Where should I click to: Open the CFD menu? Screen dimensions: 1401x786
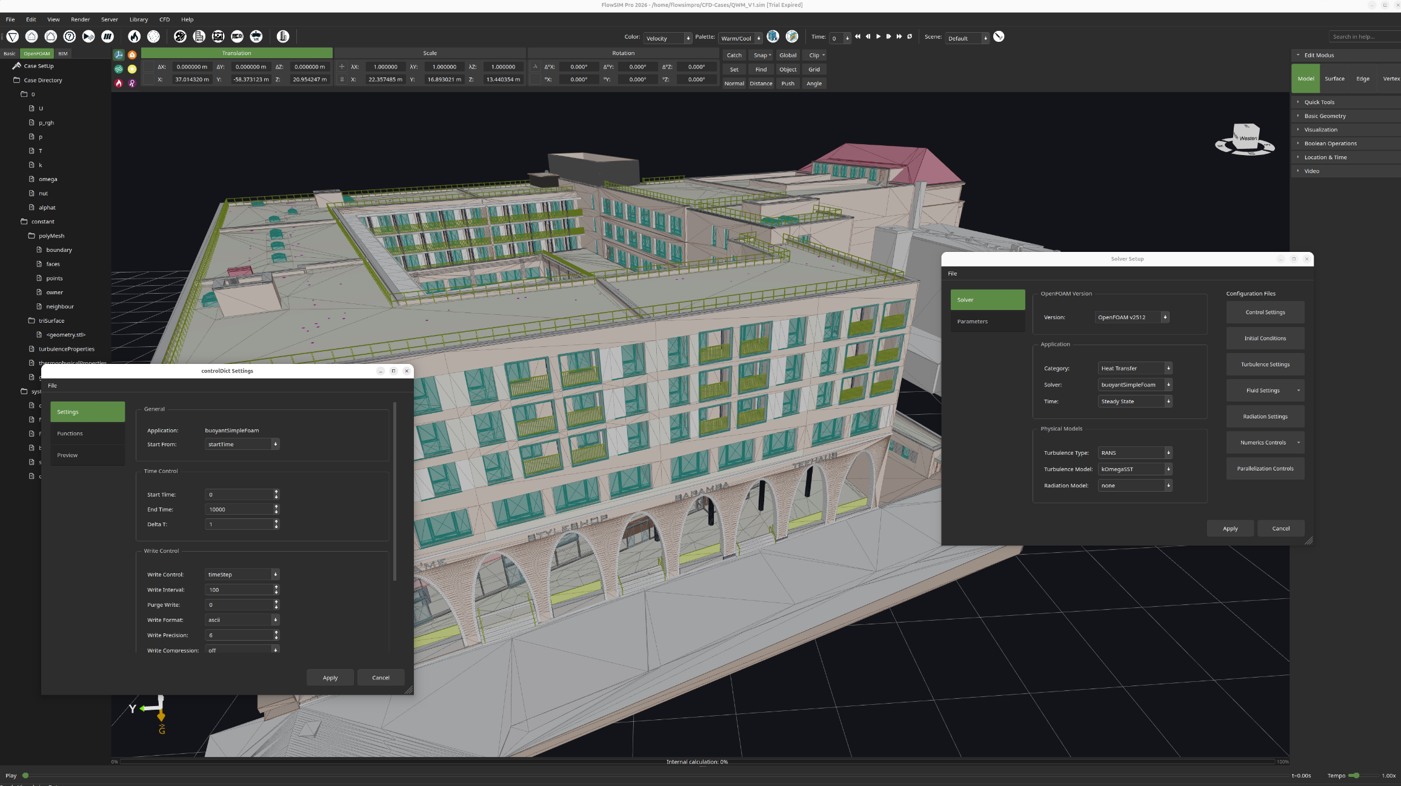[x=164, y=19]
